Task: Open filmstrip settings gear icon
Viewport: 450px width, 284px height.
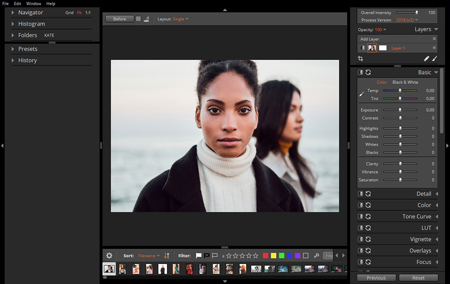Action: pos(109,256)
